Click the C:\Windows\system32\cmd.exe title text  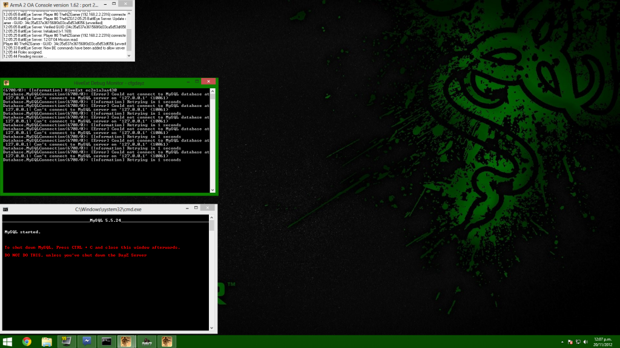coord(108,210)
